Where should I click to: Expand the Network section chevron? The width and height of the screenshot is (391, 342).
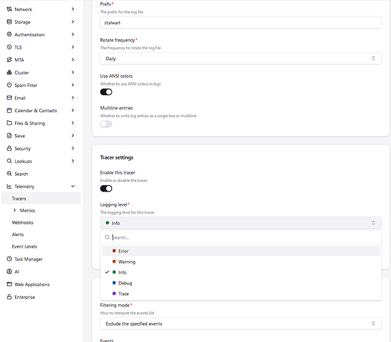coord(73,9)
